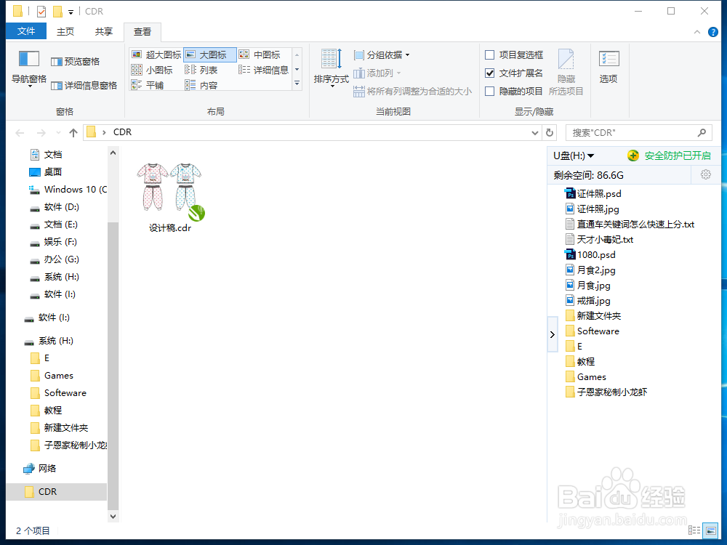Click 隐藏所选项目 hide selected items
727x545 pixels.
coord(566,72)
